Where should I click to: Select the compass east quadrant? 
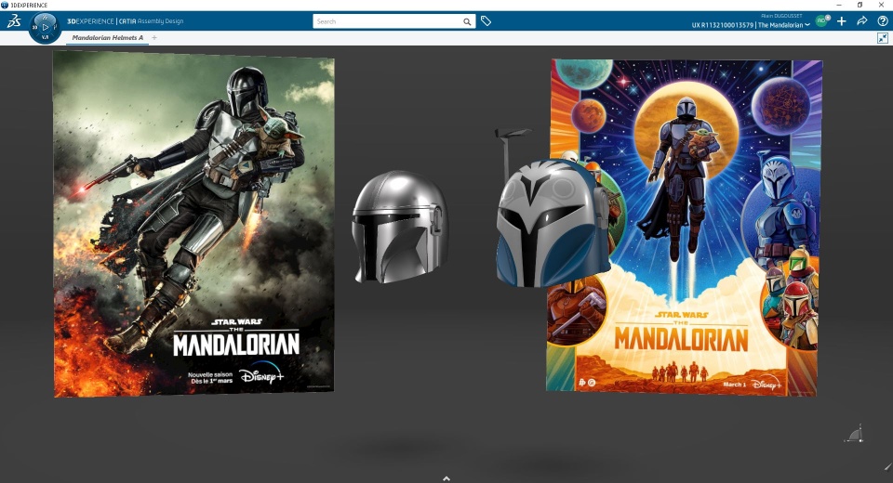[56, 27]
